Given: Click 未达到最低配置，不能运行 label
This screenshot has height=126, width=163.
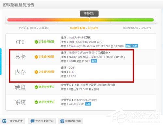Looking at the screenshot, I should tap(34, 28).
